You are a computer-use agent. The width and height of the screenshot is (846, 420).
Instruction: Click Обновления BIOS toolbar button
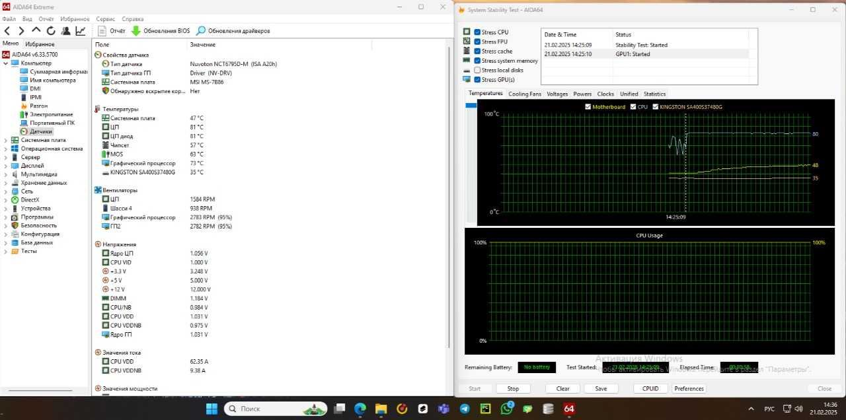(160, 30)
